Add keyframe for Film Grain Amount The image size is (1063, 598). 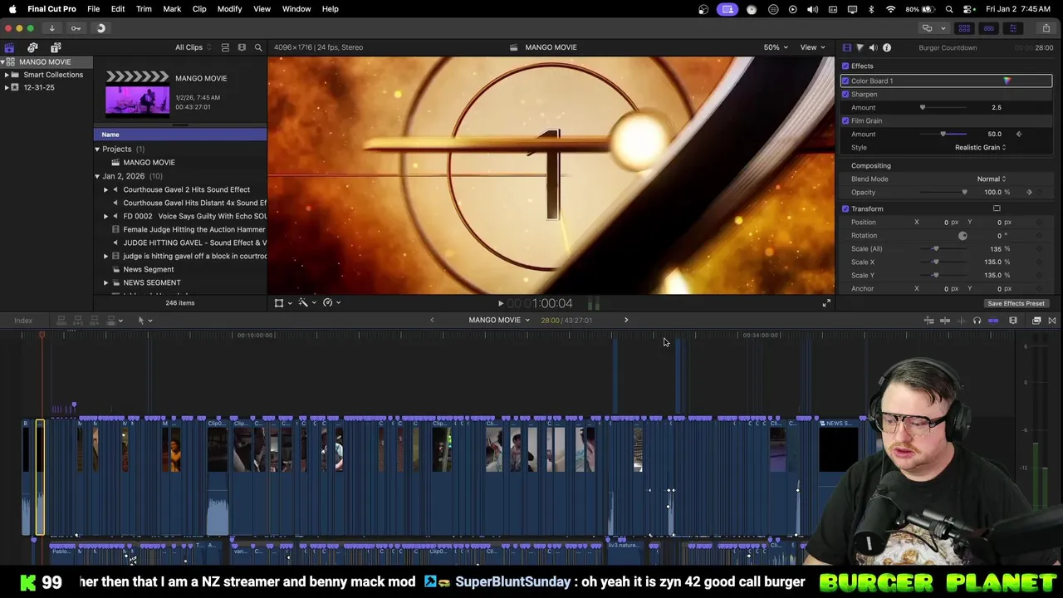coord(1019,134)
